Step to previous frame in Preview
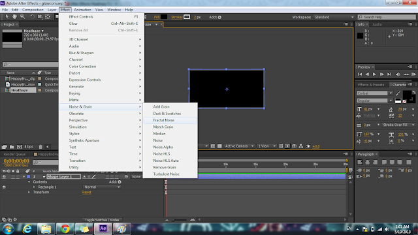Image resolution: width=418 pixels, height=235 pixels. pyautogui.click(x=367, y=74)
